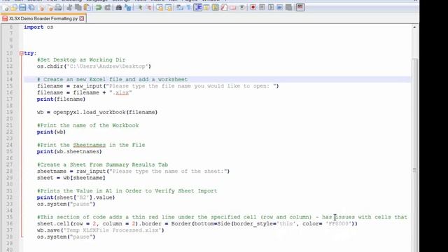
Task: Click the Folder as Workspace icon
Action: click(x=233, y=8)
